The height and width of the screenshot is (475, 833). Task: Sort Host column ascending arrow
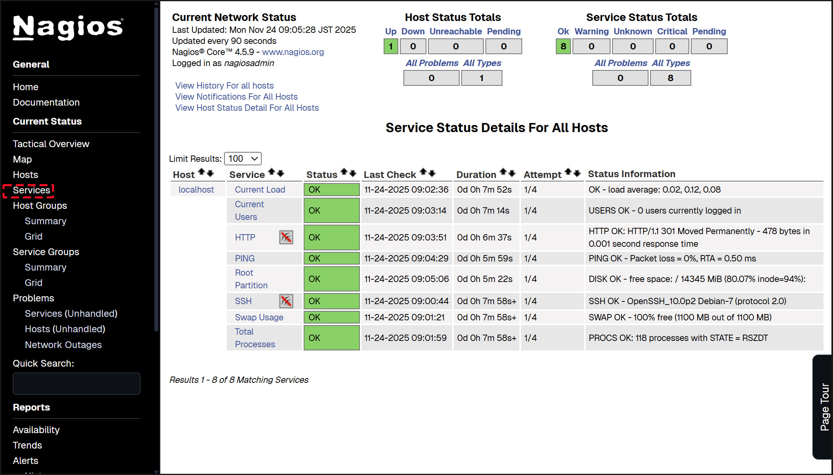201,172
